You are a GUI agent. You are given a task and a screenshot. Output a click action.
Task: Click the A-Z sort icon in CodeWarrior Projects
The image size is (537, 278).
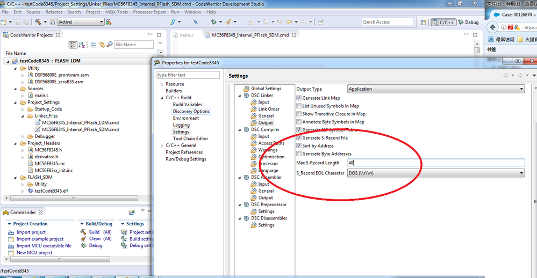tap(82, 45)
